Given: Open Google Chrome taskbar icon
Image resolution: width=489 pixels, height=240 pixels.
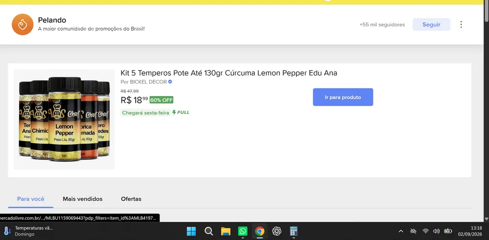Looking at the screenshot, I should point(260,231).
